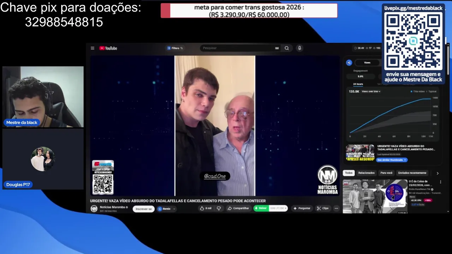Click the 841 mil inscritos subscriber count
The height and width of the screenshot is (254, 452).
(108, 211)
